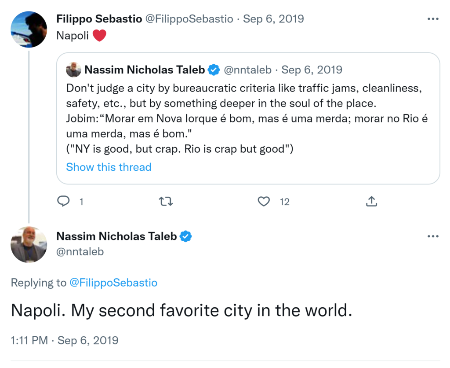Open Filippo Sebastio's profile picture
450x368 pixels.
[29, 29]
